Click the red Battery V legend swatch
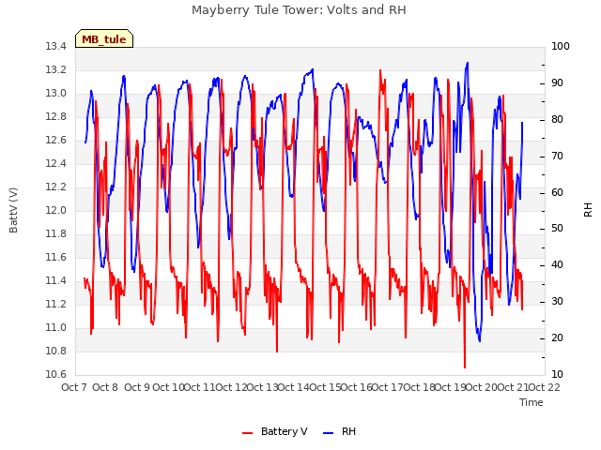Viewport: 601px width, 450px height. (x=248, y=433)
